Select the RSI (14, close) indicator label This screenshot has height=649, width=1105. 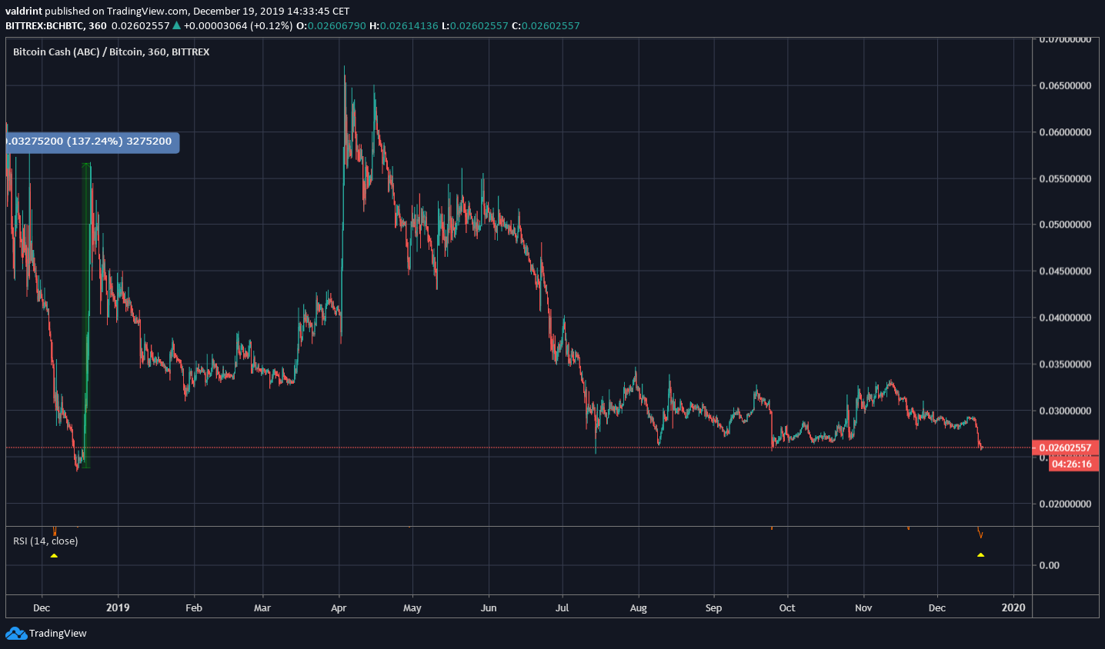click(x=44, y=541)
